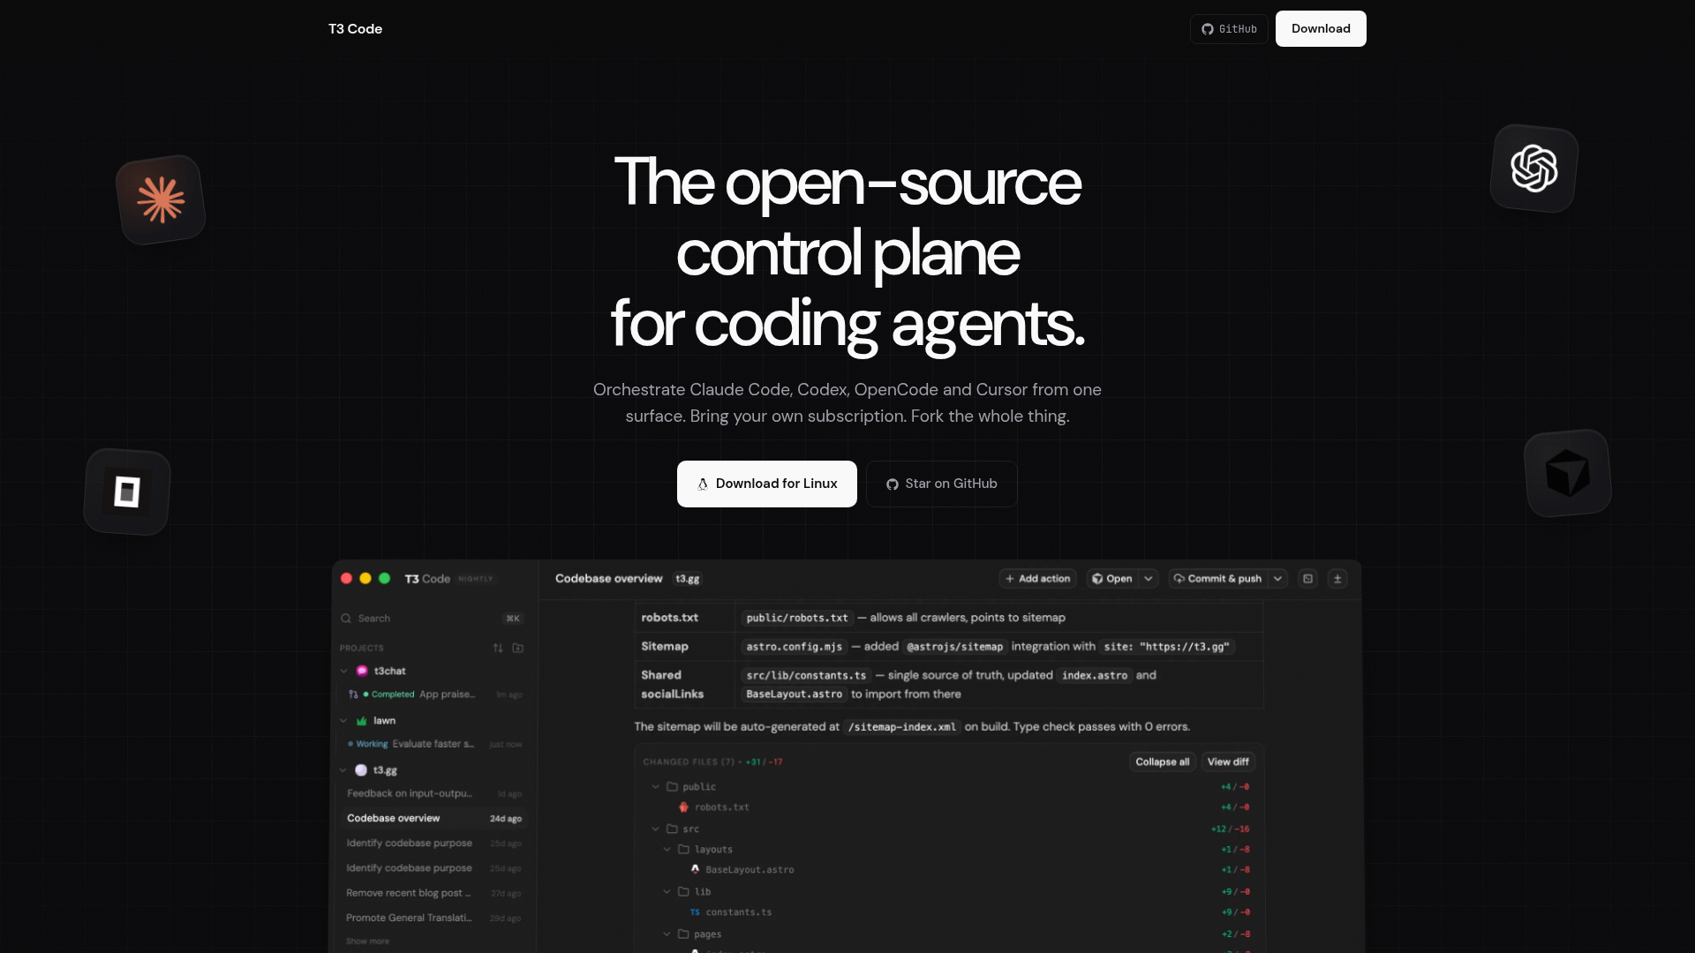Image resolution: width=1695 pixels, height=953 pixels.
Task: Click the pages folder icon
Action: (683, 934)
